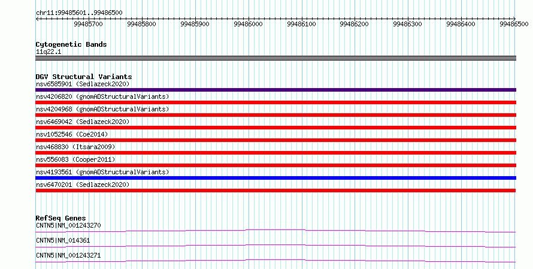Click the red bar for nsv556083

pyautogui.click(x=275, y=165)
